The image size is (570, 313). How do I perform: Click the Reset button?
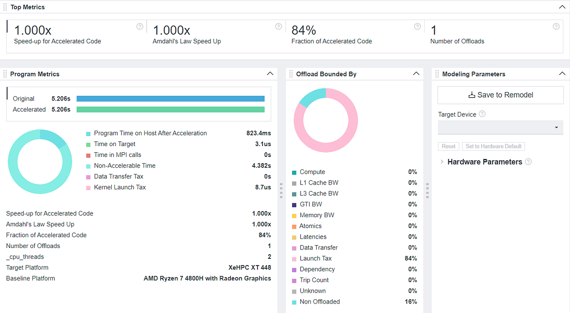(x=448, y=146)
